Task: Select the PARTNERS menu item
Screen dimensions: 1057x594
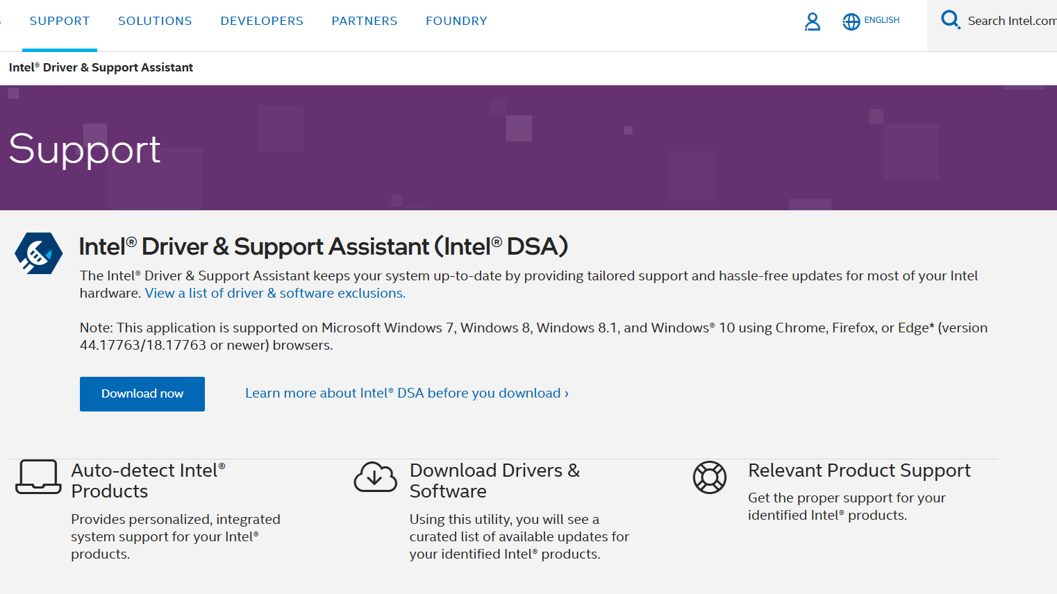Action: click(x=364, y=21)
